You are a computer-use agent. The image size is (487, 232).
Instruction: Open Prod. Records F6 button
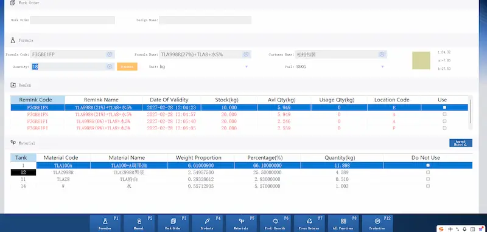pyautogui.click(x=275, y=223)
